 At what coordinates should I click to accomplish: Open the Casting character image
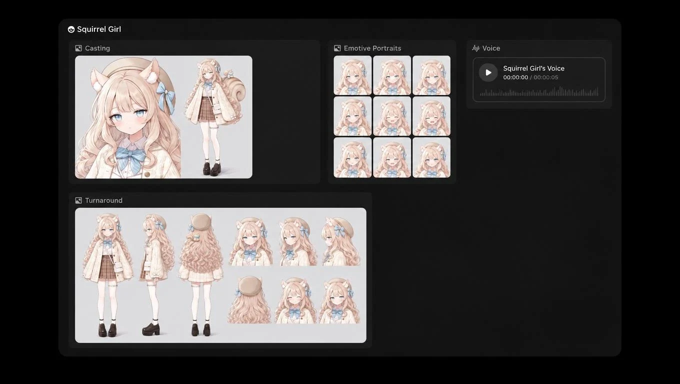[x=163, y=117]
